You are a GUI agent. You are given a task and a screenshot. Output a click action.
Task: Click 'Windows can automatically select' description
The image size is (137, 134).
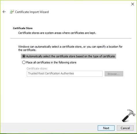(x=70, y=48)
